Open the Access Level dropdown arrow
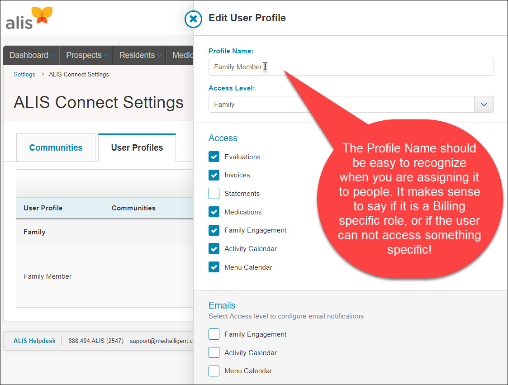508x385 pixels. (484, 105)
